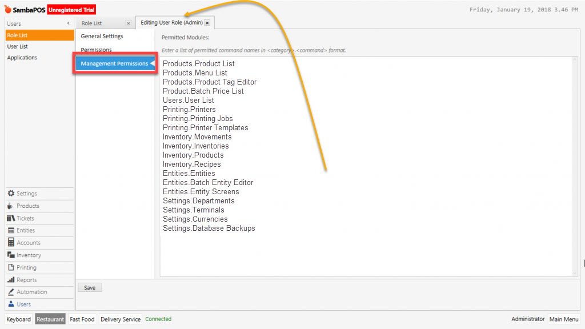This screenshot has height=329, width=585.
Task: Click the Products.Product List line
Action: [x=199, y=64]
